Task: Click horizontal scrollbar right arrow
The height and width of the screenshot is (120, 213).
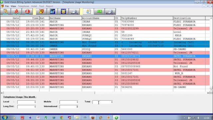Action: click(x=208, y=93)
